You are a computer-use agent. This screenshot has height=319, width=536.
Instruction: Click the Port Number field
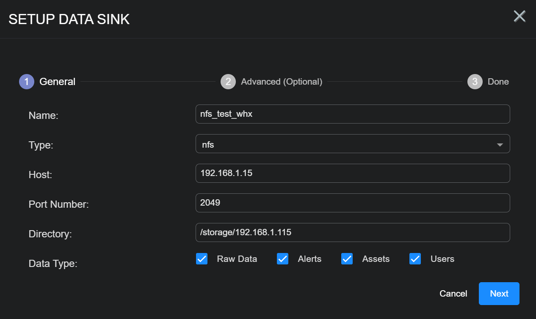[x=353, y=203]
